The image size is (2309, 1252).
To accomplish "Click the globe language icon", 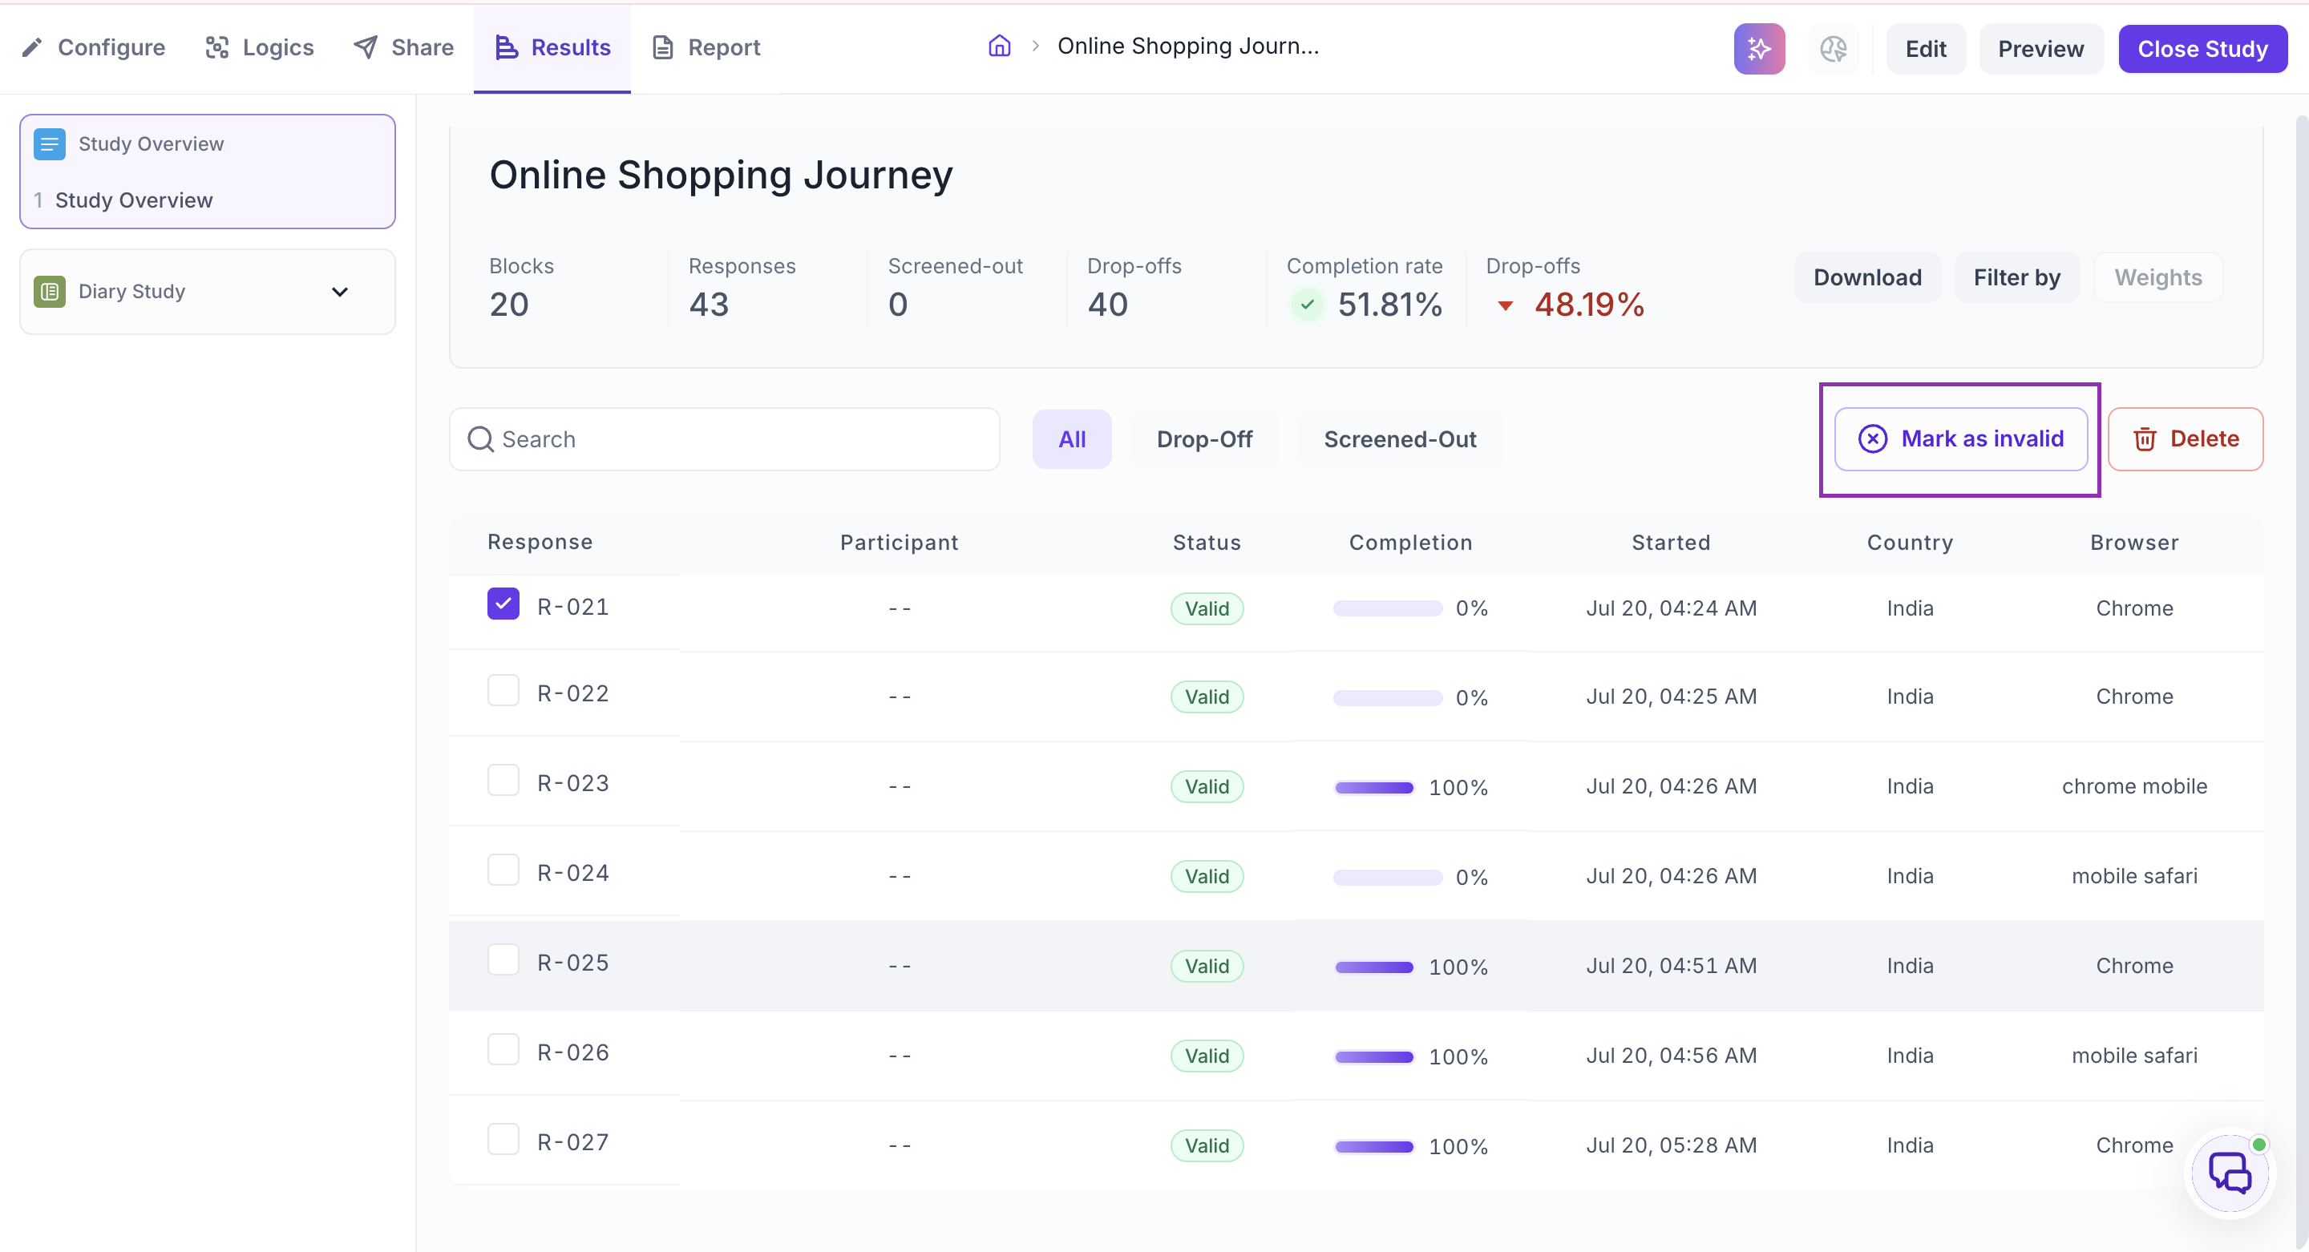I will click(1833, 48).
